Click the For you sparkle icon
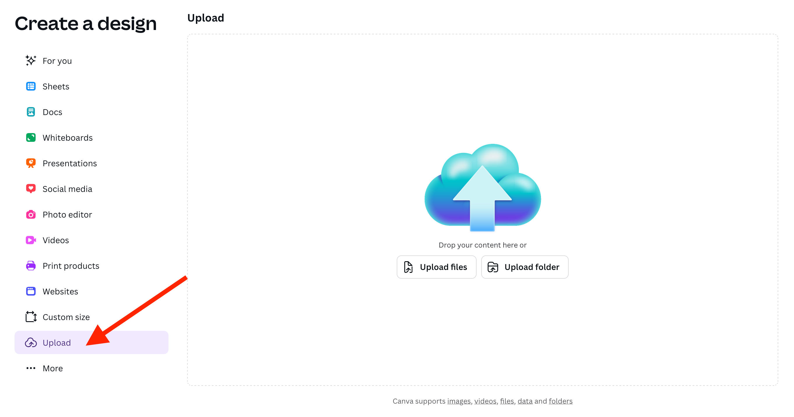The image size is (794, 417). tap(31, 61)
